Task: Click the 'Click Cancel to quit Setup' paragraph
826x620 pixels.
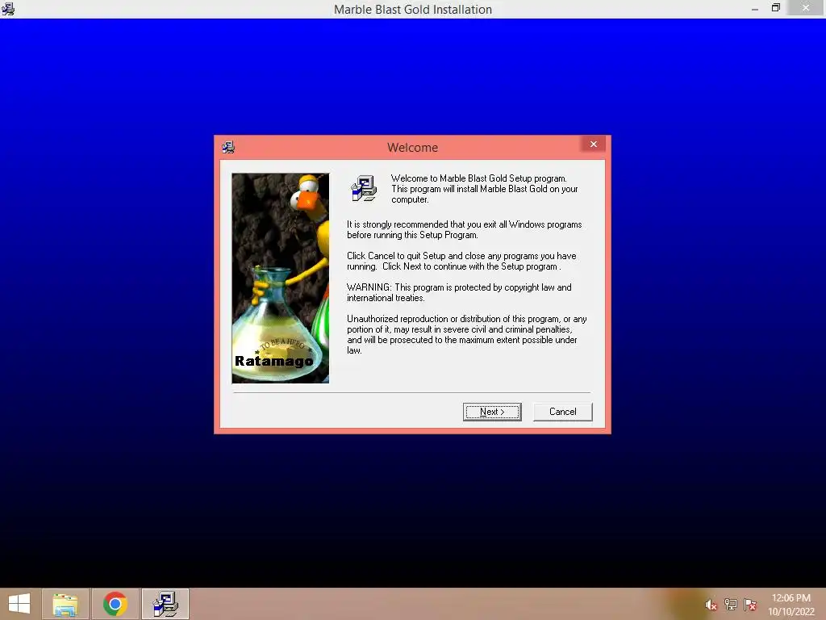Action: pos(461,261)
